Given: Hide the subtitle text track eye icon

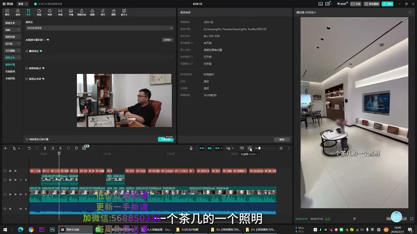Looking at the screenshot, I should coord(15,171).
